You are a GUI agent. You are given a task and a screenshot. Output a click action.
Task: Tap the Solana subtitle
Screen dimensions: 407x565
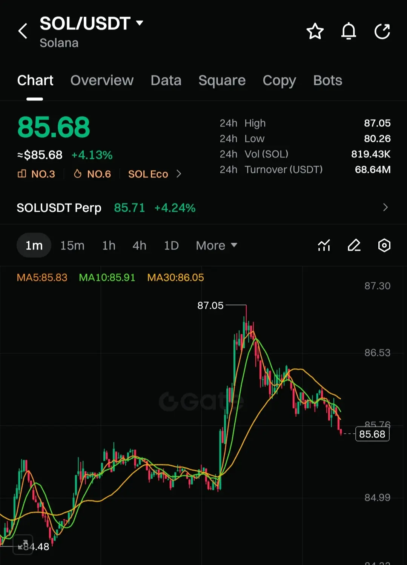[x=59, y=43]
